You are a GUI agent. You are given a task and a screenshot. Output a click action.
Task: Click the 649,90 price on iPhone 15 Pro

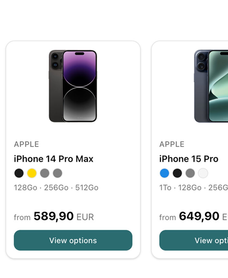point(199,216)
